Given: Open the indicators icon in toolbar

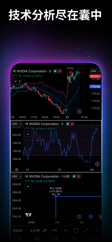Looking at the screenshot, I should coord(44,231).
